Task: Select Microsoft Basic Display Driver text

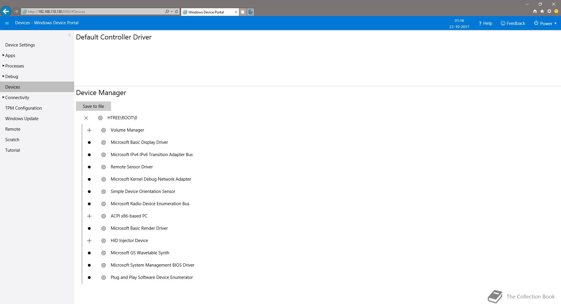Action: (139, 142)
